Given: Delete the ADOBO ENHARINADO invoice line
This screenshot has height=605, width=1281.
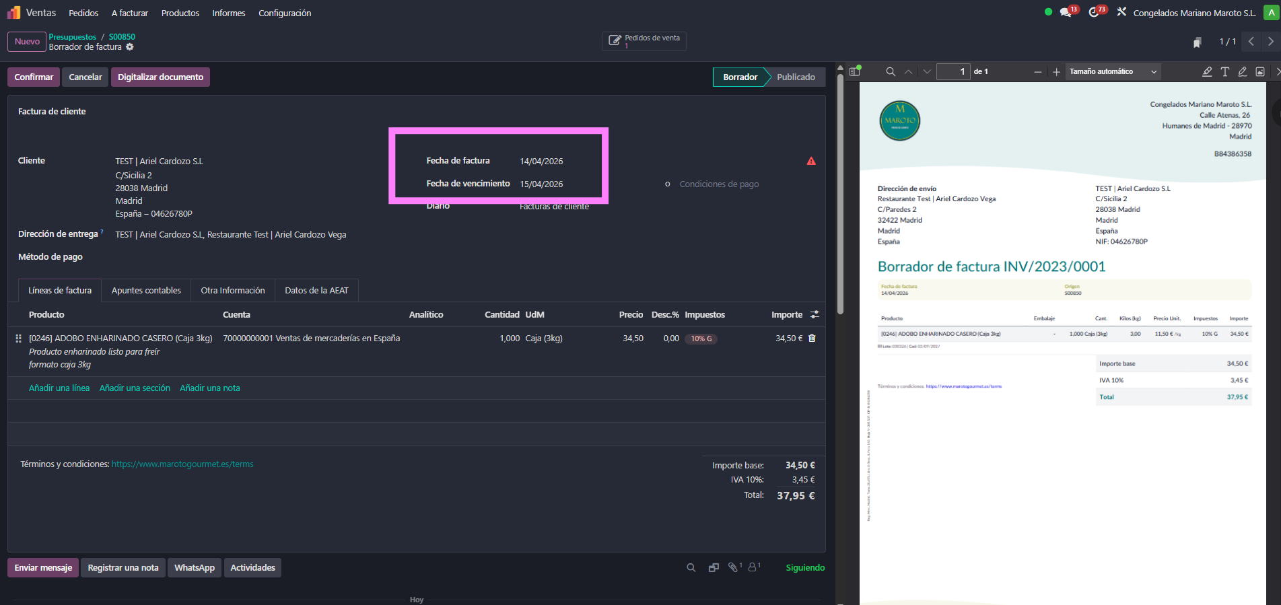Looking at the screenshot, I should coord(812,339).
